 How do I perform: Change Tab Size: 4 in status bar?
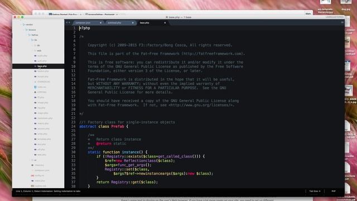tap(315, 191)
